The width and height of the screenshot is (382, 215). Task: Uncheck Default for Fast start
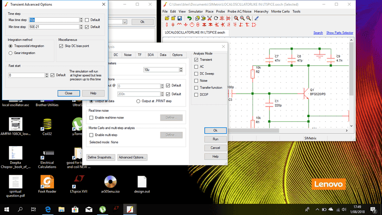tap(53, 75)
